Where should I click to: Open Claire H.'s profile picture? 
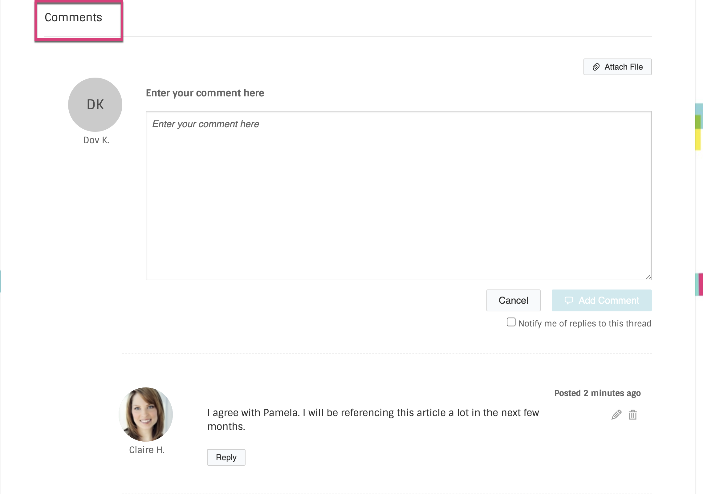[x=145, y=414]
